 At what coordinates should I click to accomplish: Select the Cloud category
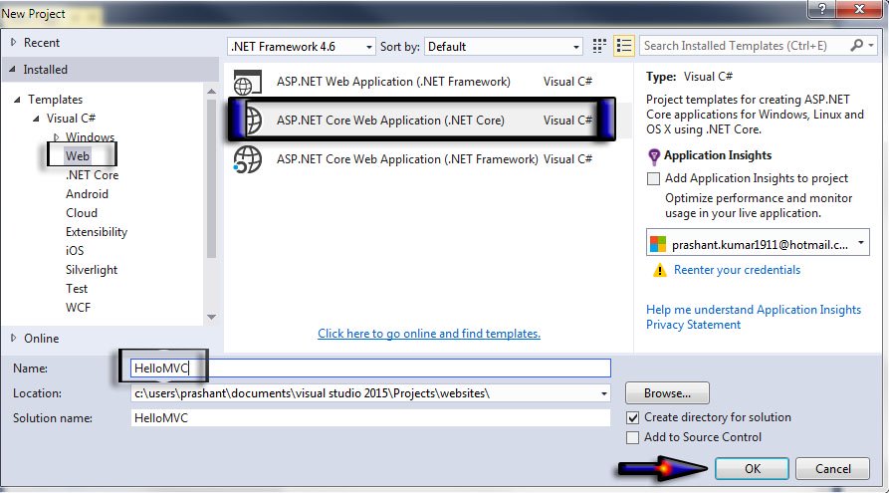click(82, 213)
